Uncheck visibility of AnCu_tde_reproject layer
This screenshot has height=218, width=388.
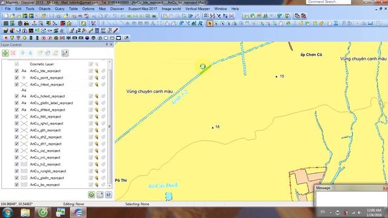pyautogui.click(x=16, y=71)
